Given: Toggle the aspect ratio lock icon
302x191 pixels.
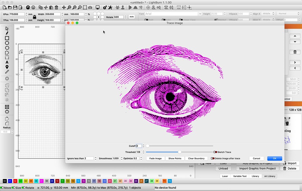Looking at the screenshot, I should pyautogui.click(x=34, y=17).
